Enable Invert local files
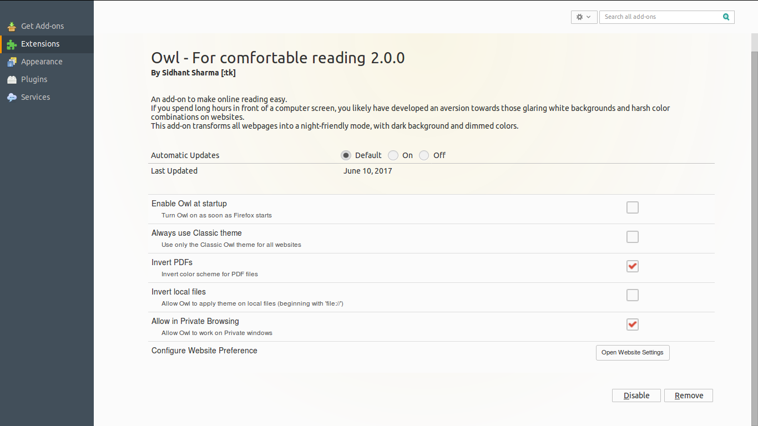 pyautogui.click(x=632, y=295)
